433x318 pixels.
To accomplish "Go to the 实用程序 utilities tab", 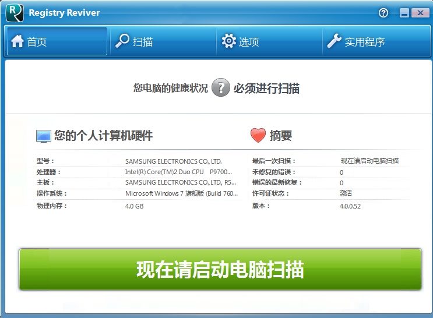I will point(376,41).
